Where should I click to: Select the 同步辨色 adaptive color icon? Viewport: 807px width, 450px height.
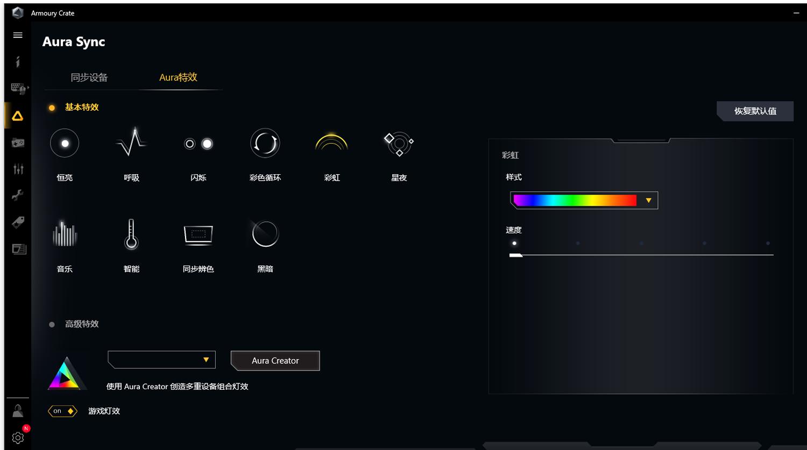198,234
